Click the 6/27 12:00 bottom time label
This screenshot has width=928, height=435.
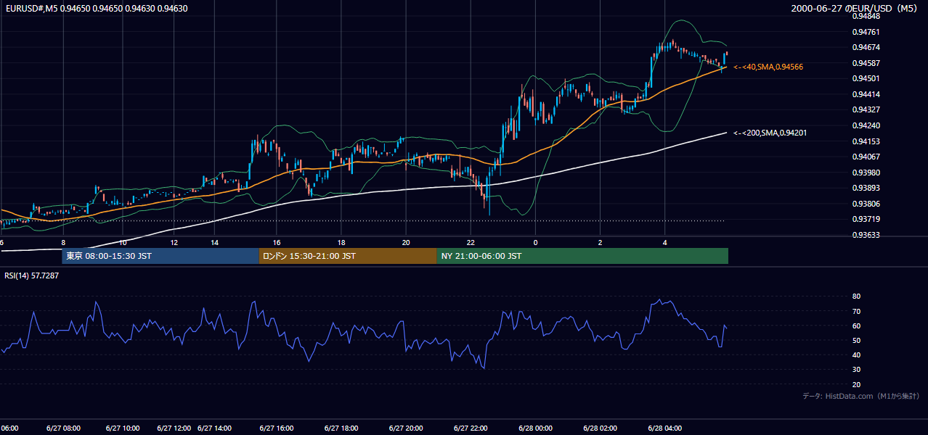click(174, 428)
